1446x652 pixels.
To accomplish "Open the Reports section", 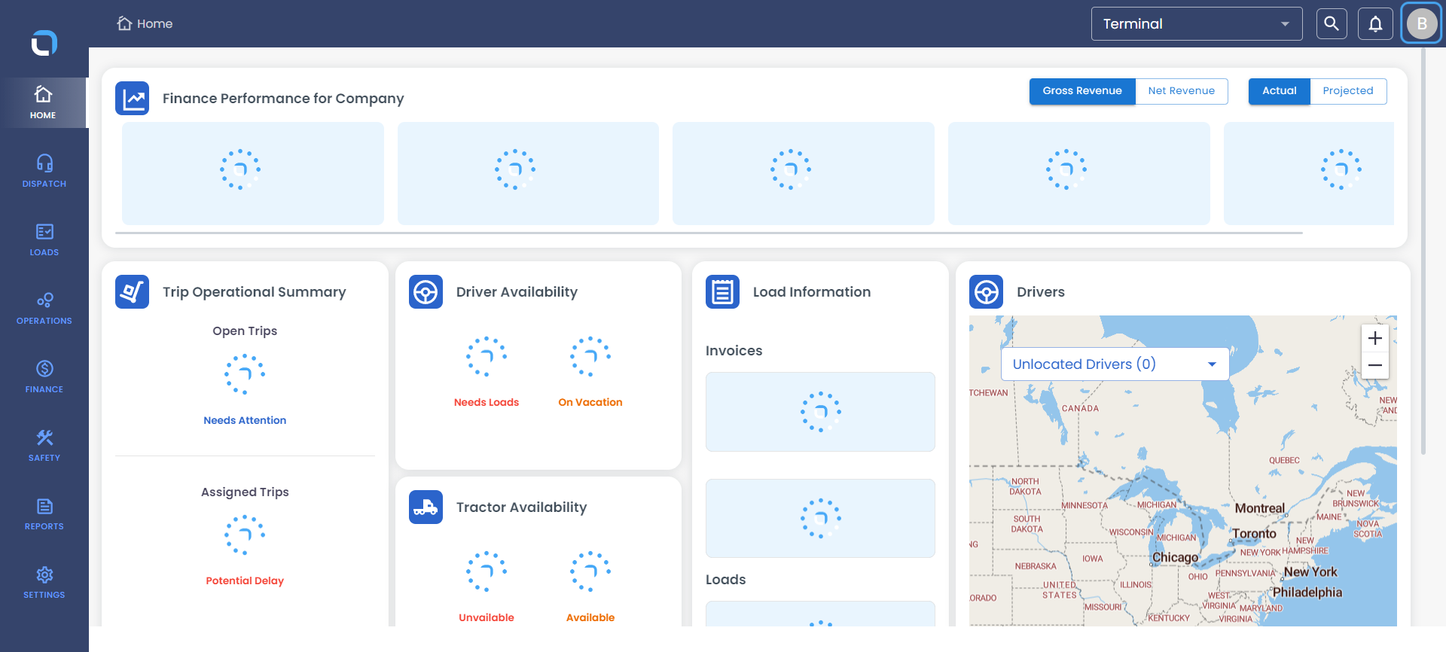I will tap(44, 513).
